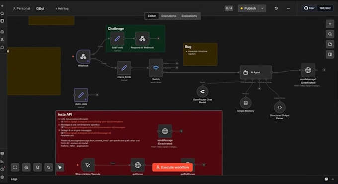Click the Insta API sticky note title
Screen dimensions: 338x184
[65, 114]
